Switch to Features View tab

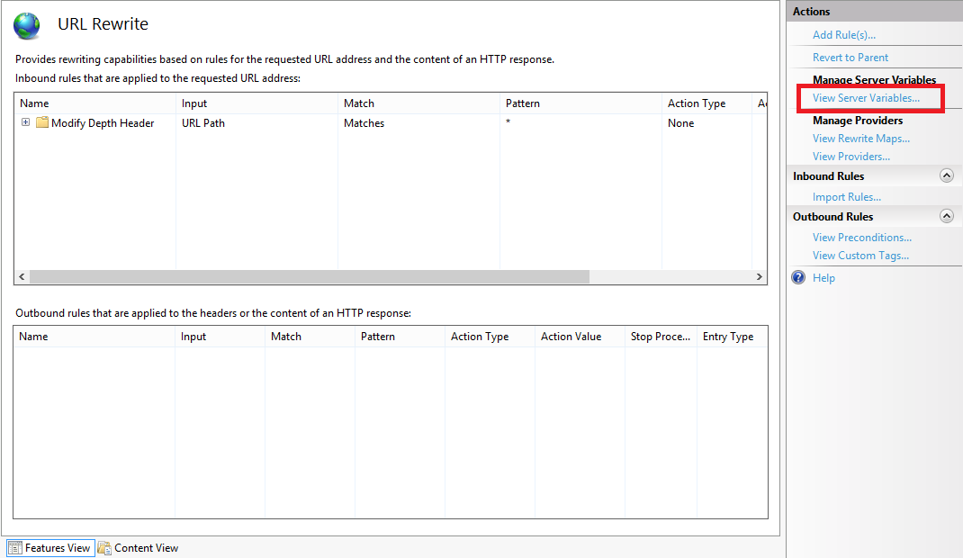click(x=57, y=548)
